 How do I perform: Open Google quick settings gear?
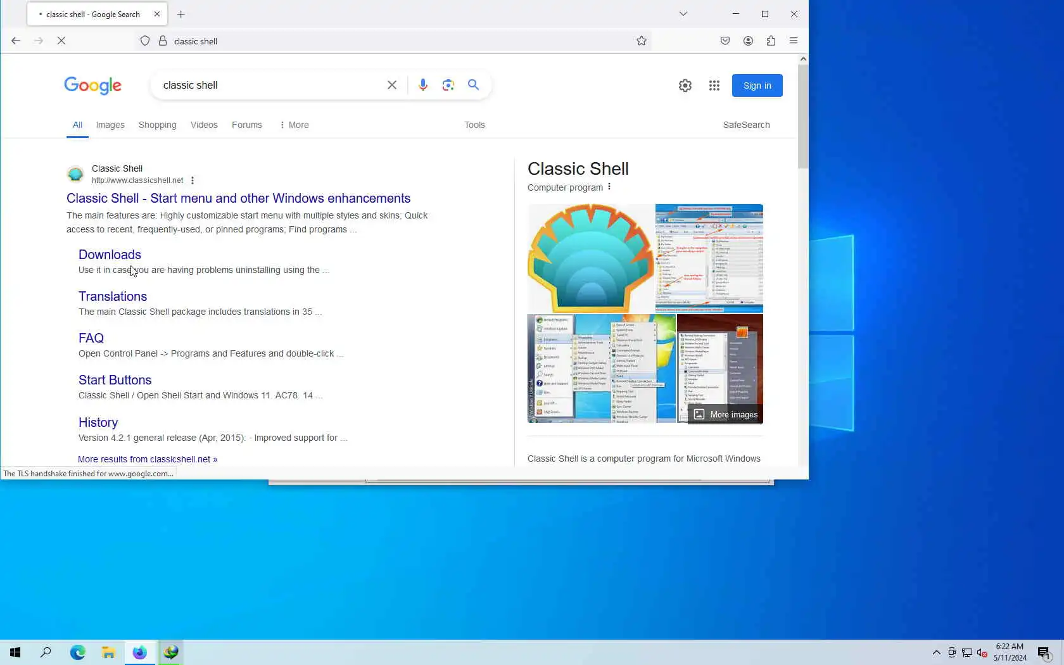click(x=685, y=85)
